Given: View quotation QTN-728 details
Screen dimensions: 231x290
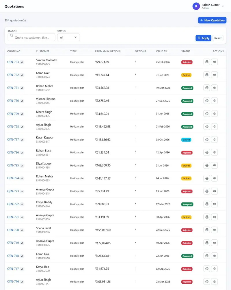Looking at the screenshot, I should [214, 127].
